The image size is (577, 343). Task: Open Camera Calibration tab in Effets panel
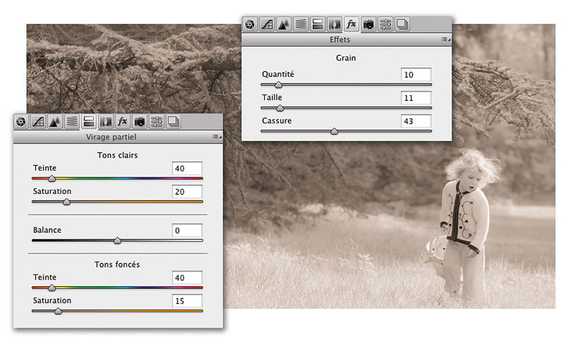coord(368,25)
